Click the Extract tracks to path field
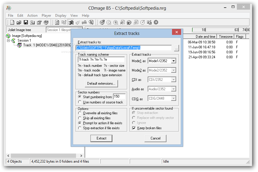 tap(124, 48)
